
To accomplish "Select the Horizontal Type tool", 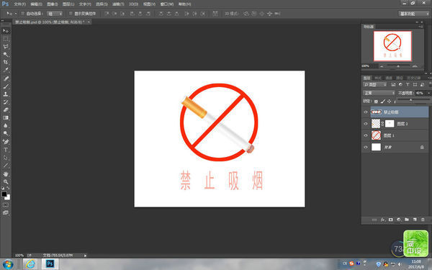I will (6, 150).
